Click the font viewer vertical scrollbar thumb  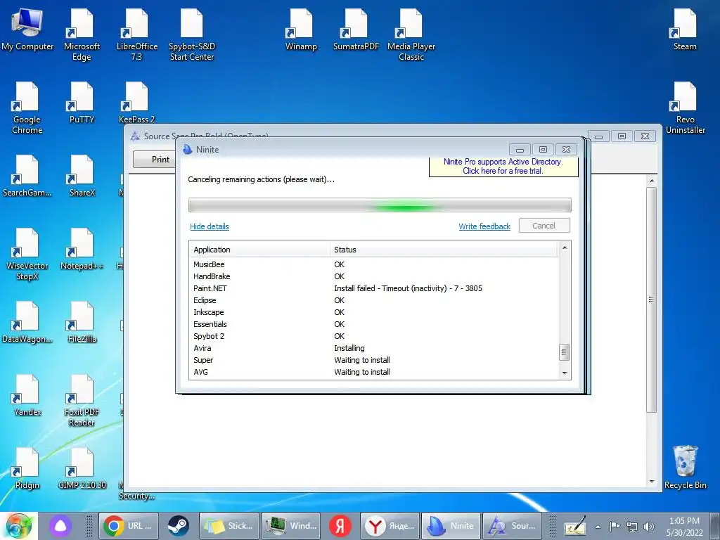click(651, 300)
